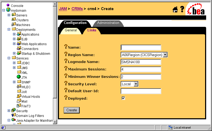Click help icon beside Region Name
Viewport: 212px width, 131px height.
[x=66, y=54]
